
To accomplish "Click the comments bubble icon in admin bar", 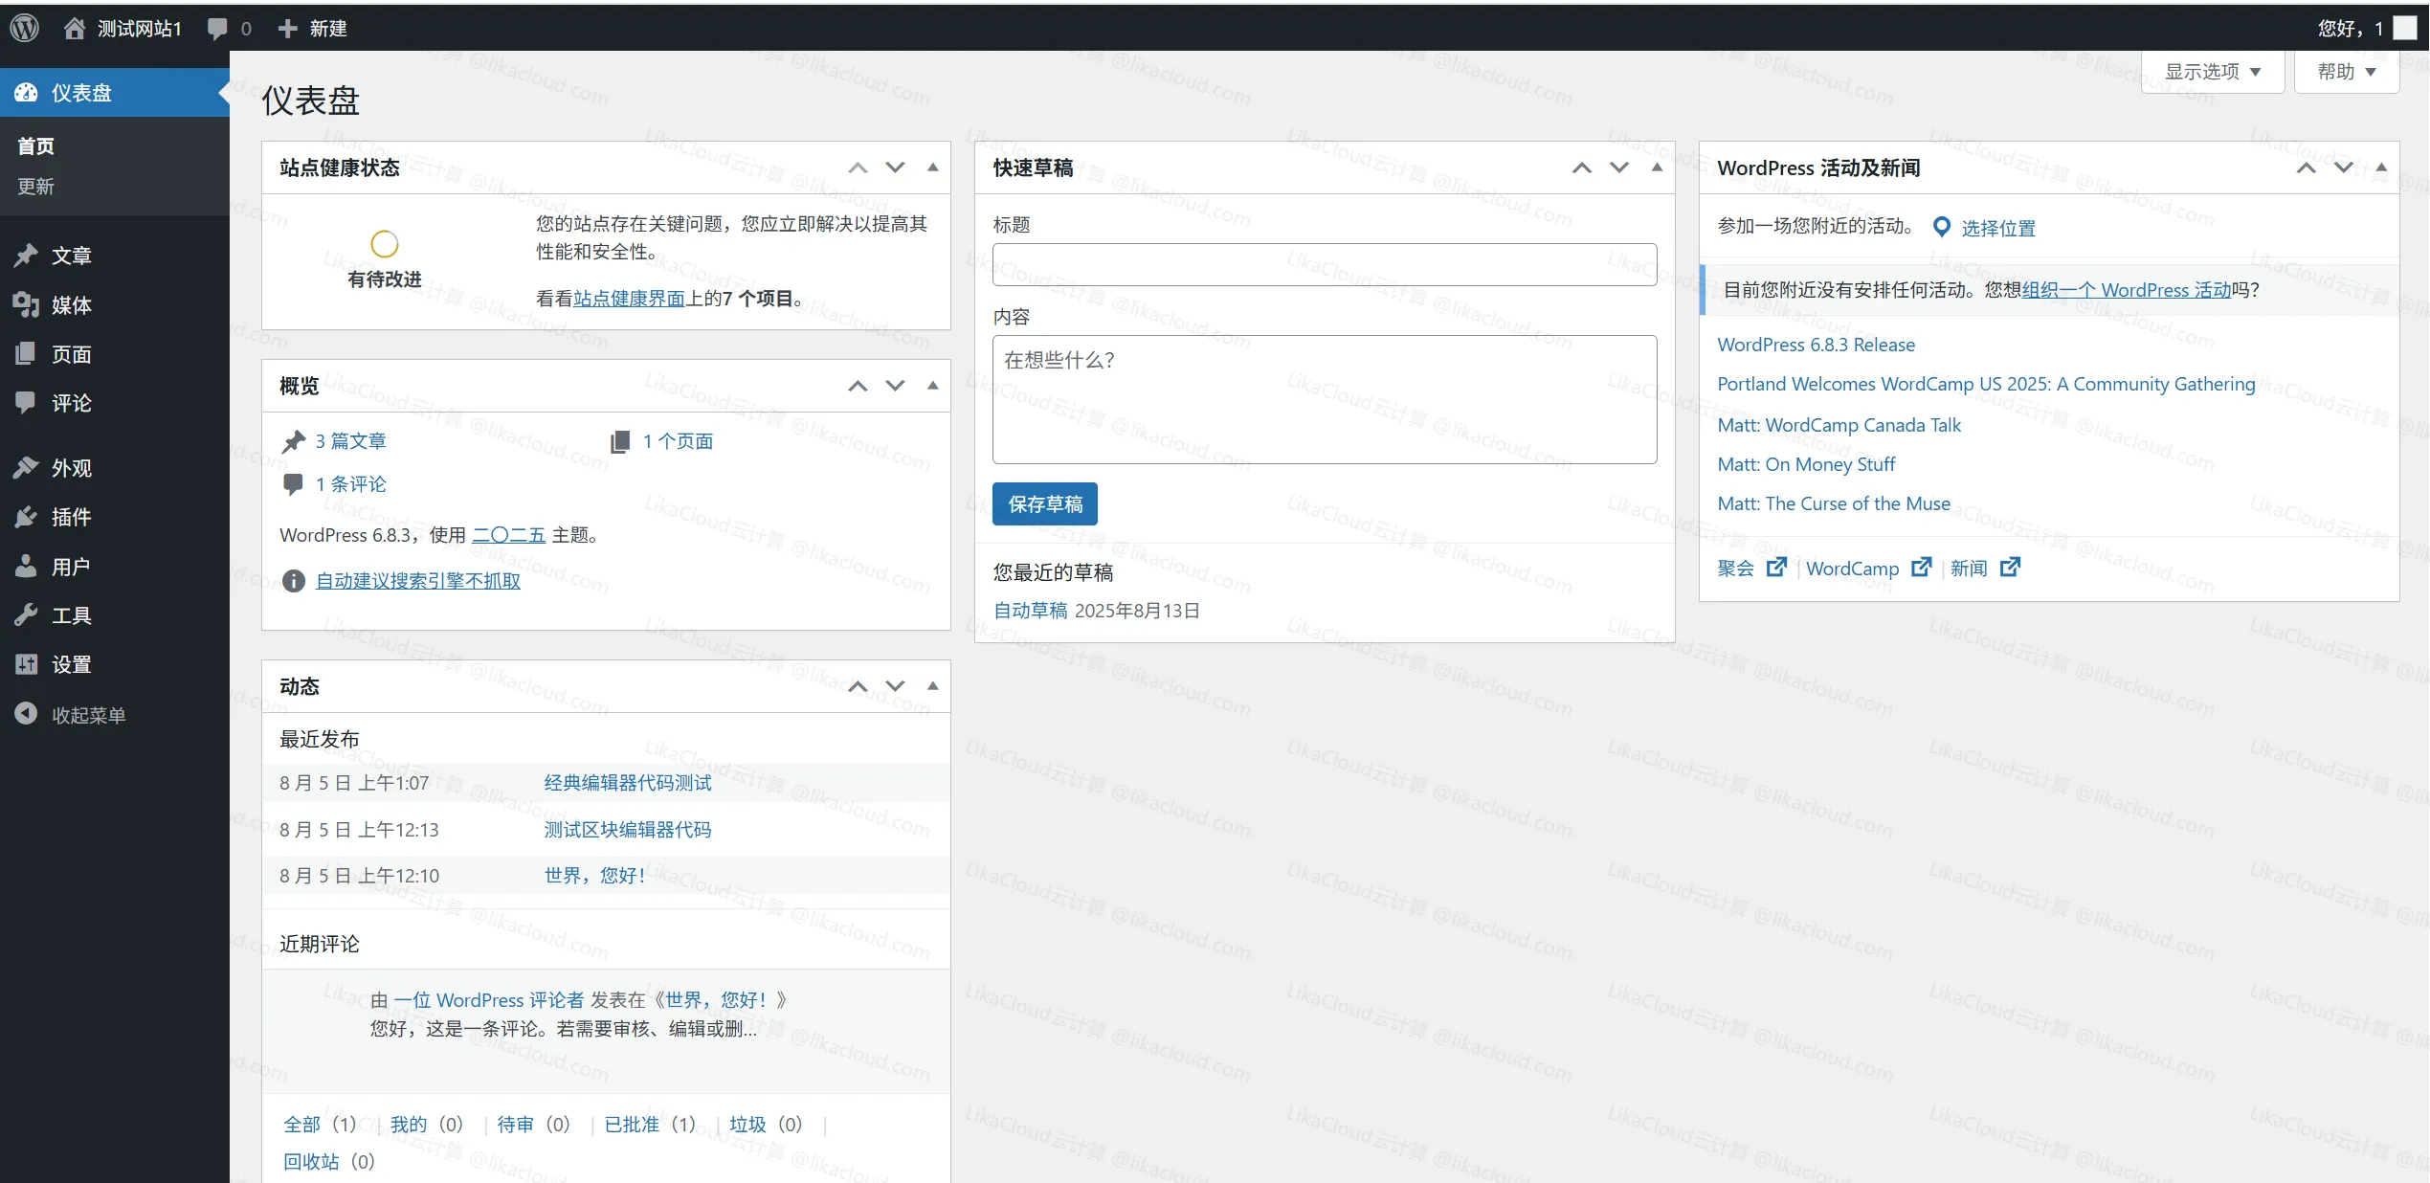I will (x=216, y=27).
